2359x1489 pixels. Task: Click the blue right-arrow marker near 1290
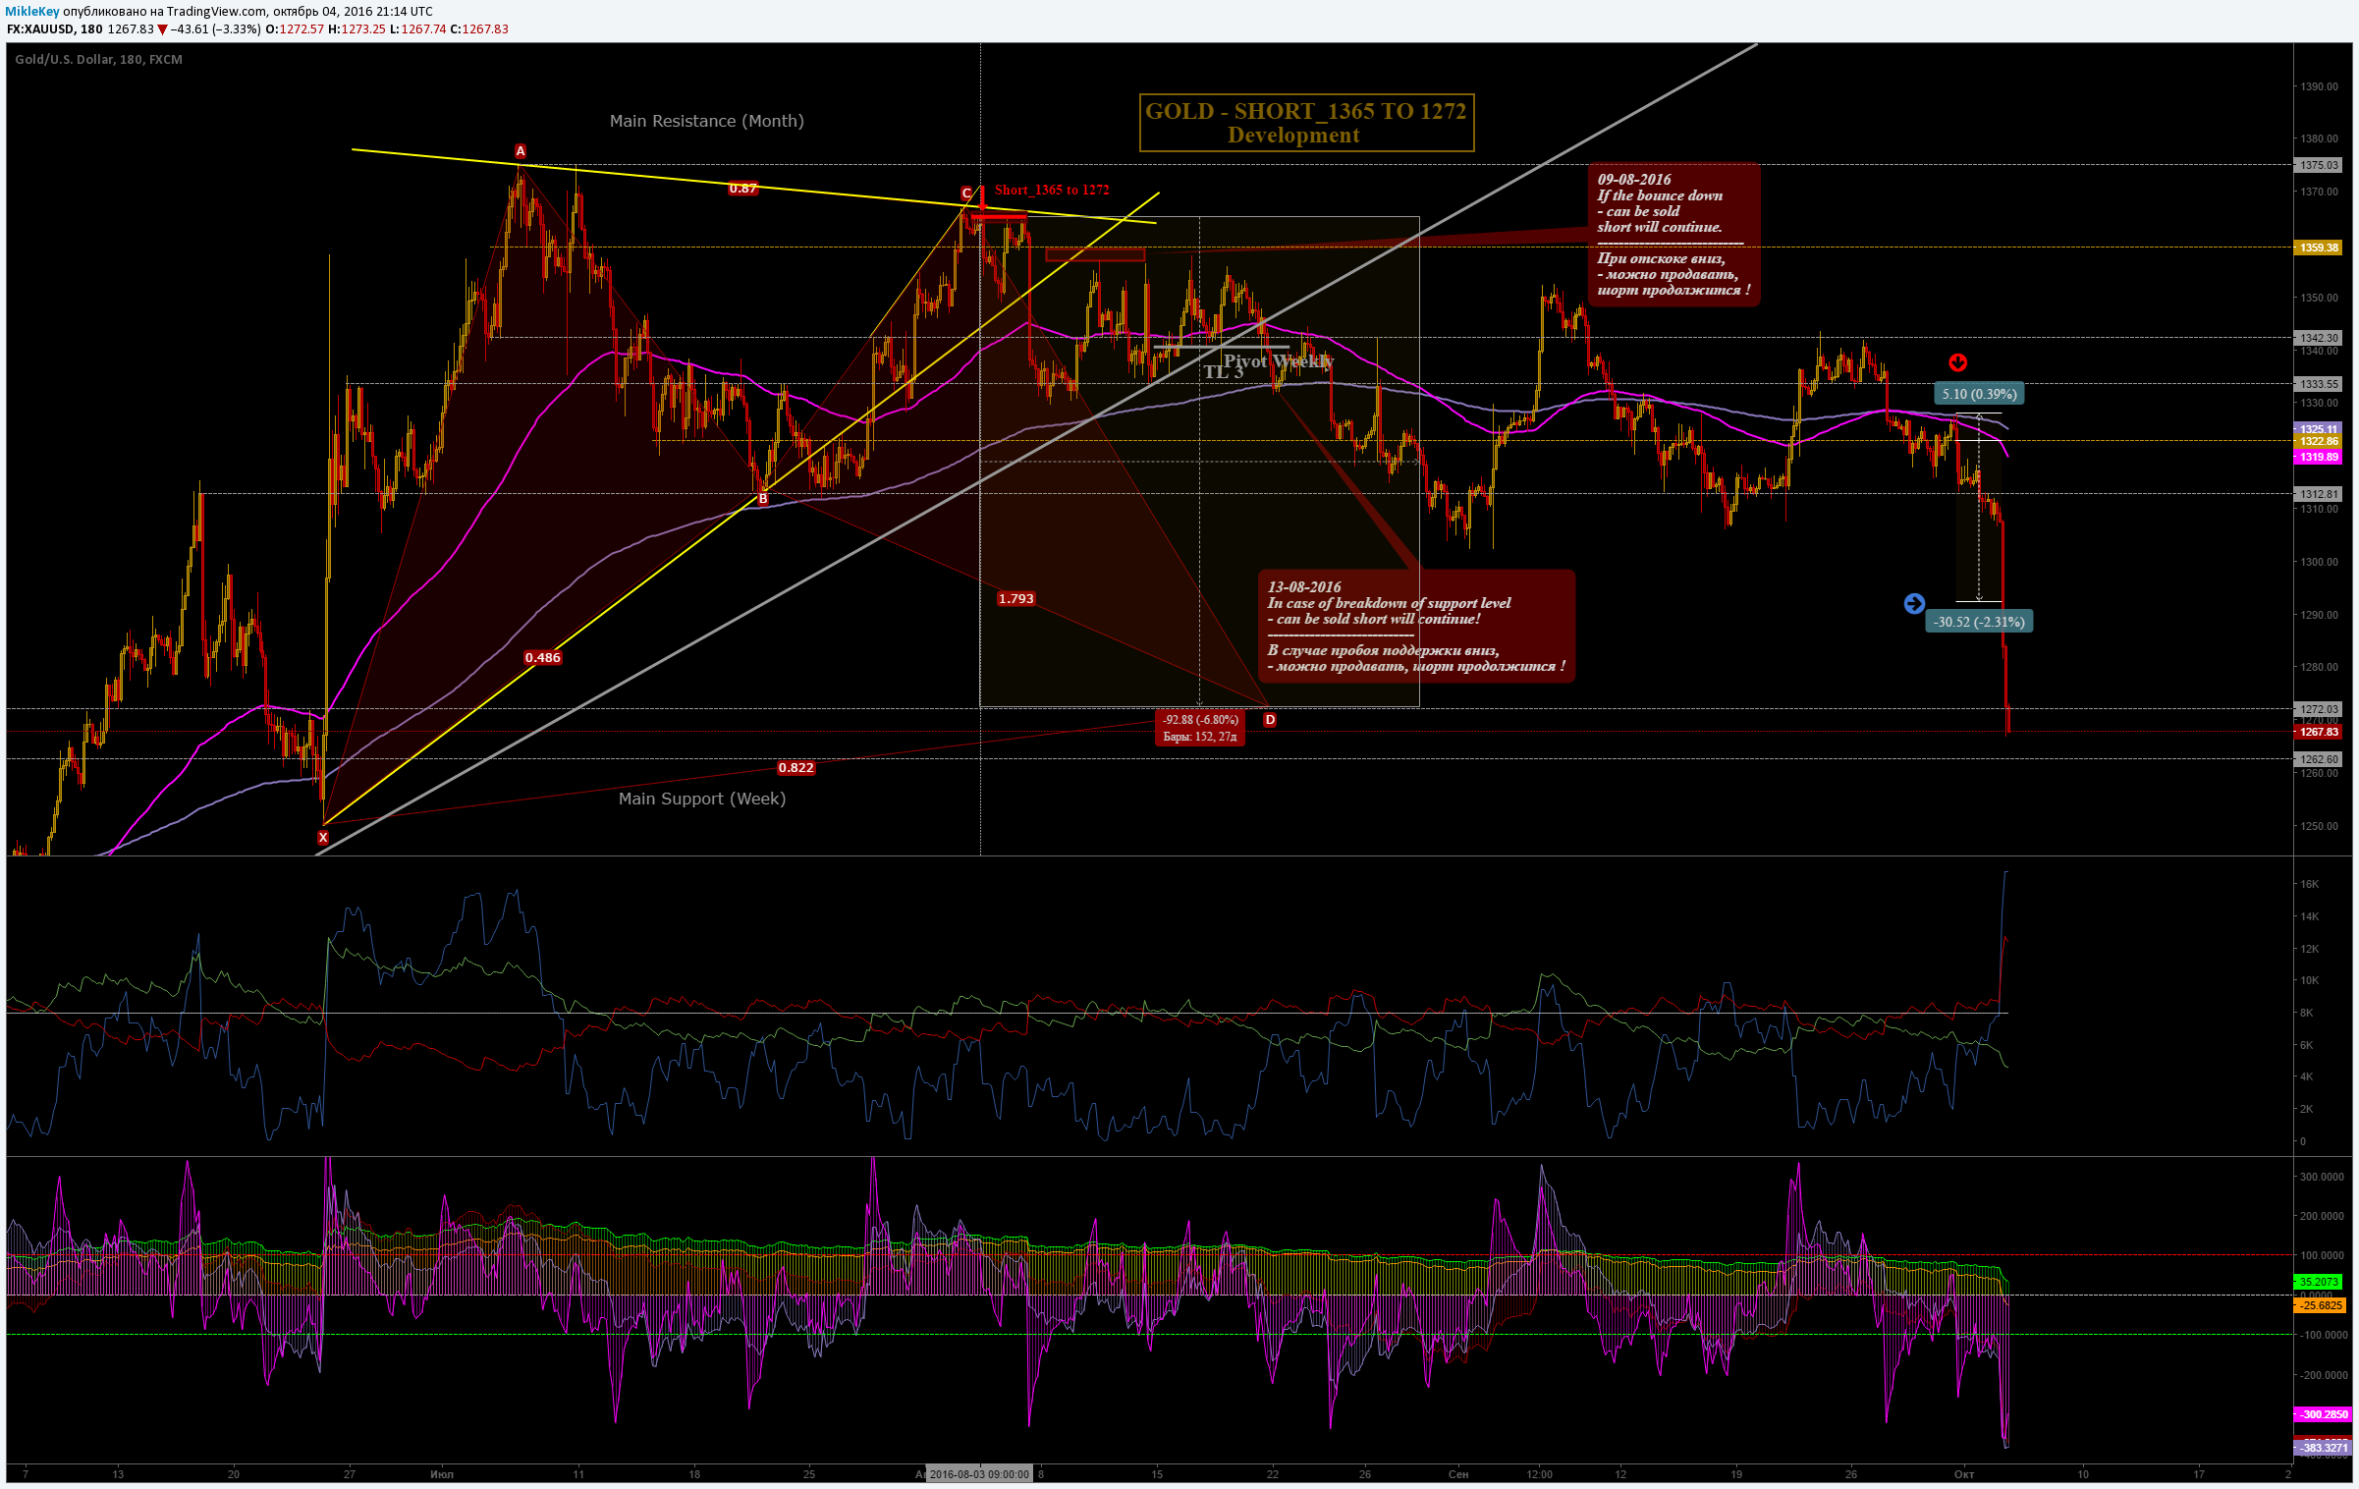click(1914, 603)
